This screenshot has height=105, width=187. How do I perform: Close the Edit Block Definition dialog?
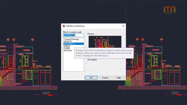[x=123, y=26]
